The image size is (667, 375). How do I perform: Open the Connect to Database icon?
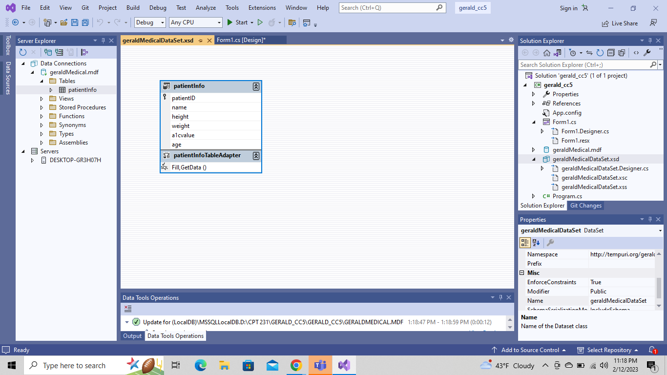pyautogui.click(x=48, y=52)
